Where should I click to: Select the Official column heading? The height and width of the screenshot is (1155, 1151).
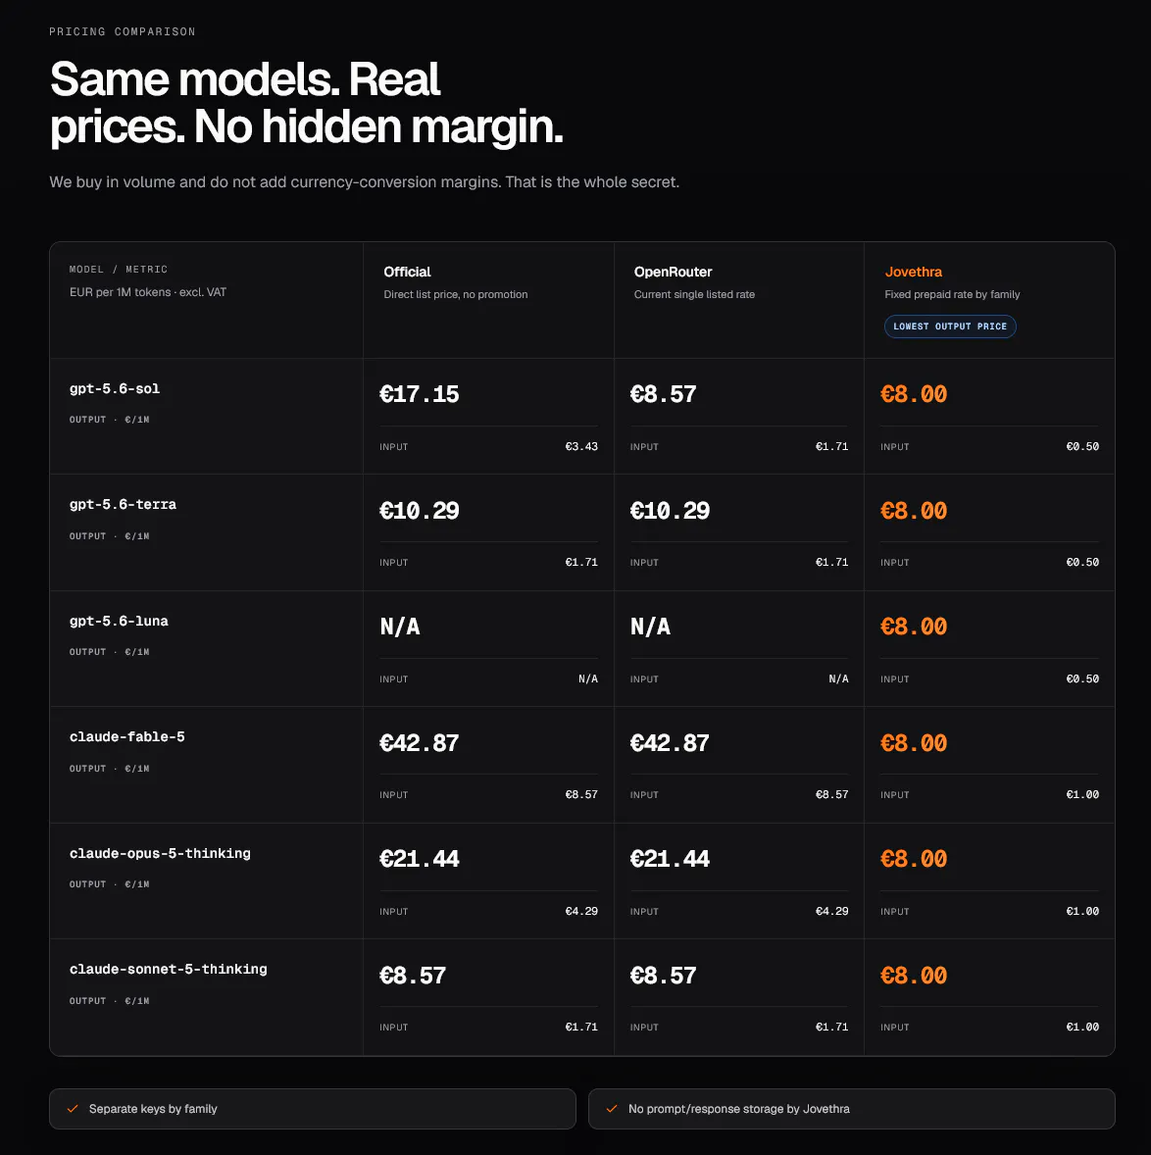(407, 272)
